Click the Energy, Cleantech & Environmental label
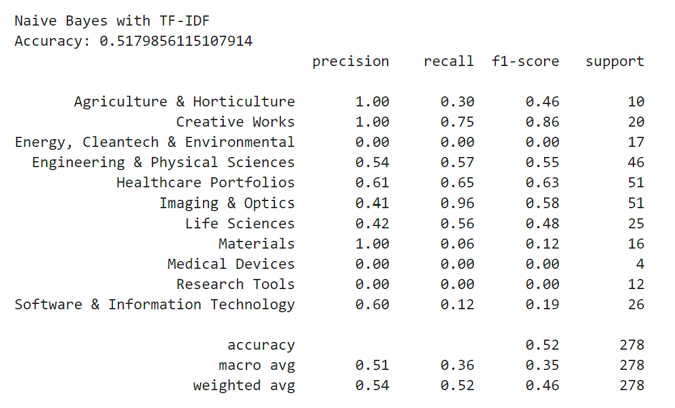 pos(155,143)
